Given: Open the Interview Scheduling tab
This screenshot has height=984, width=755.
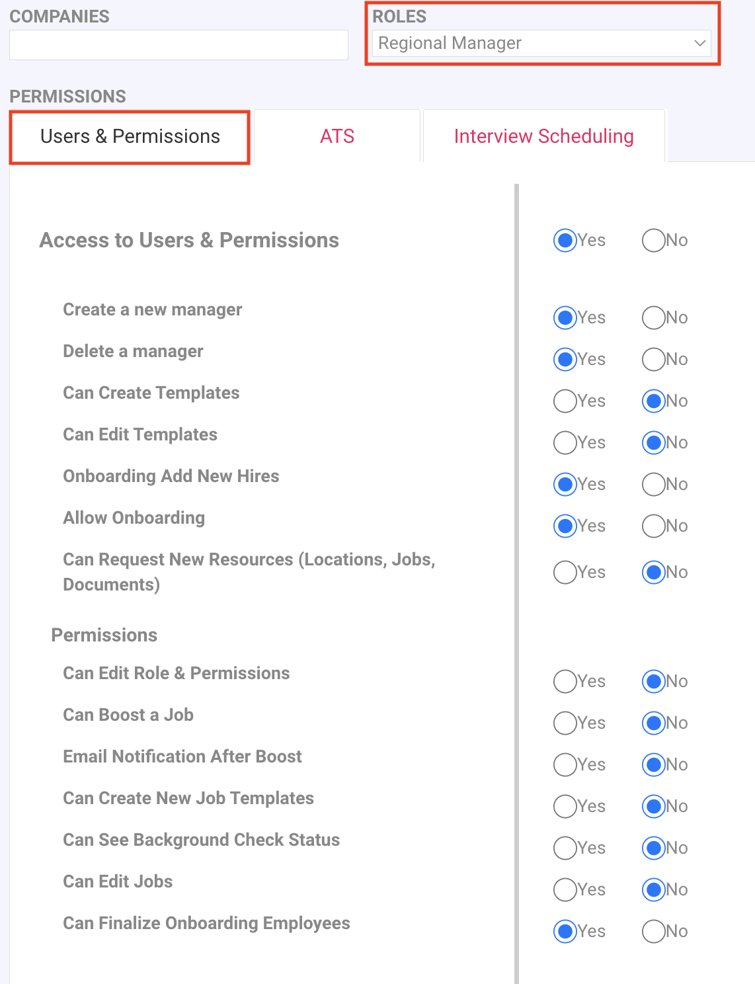Looking at the screenshot, I should coord(543,136).
